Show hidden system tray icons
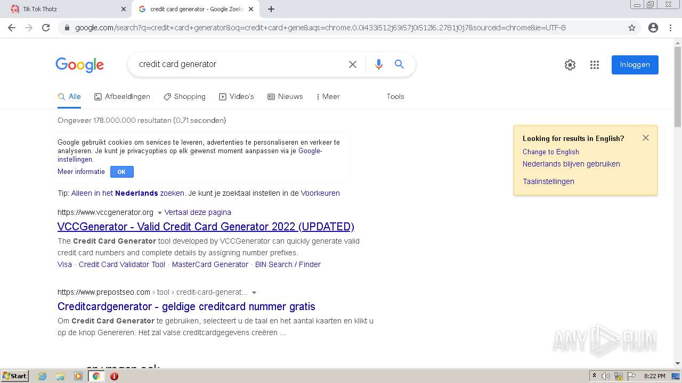The image size is (682, 383). coord(594,376)
